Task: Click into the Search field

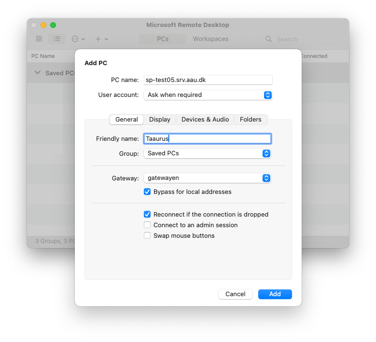Action: [302, 39]
